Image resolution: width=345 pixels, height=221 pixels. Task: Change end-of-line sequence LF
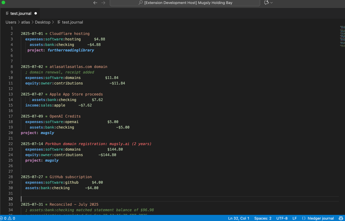[294, 218]
